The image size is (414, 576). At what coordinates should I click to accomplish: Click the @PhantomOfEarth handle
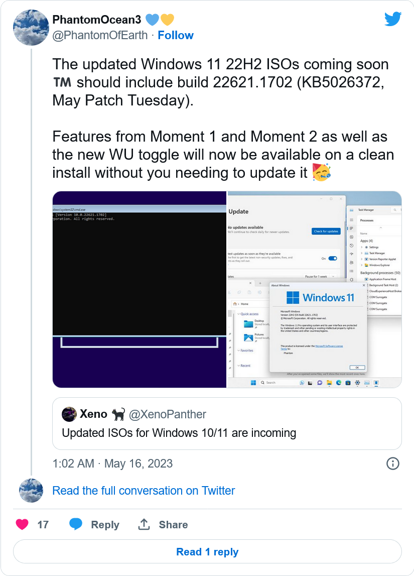(x=100, y=35)
